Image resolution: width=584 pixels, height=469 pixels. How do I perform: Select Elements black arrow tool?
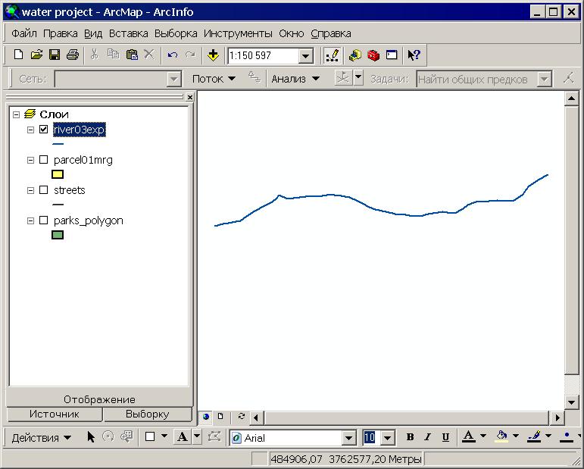90,436
